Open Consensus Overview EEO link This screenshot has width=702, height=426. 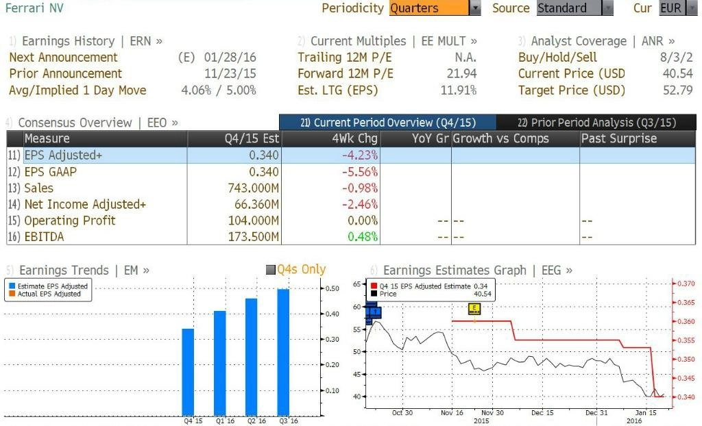98,123
